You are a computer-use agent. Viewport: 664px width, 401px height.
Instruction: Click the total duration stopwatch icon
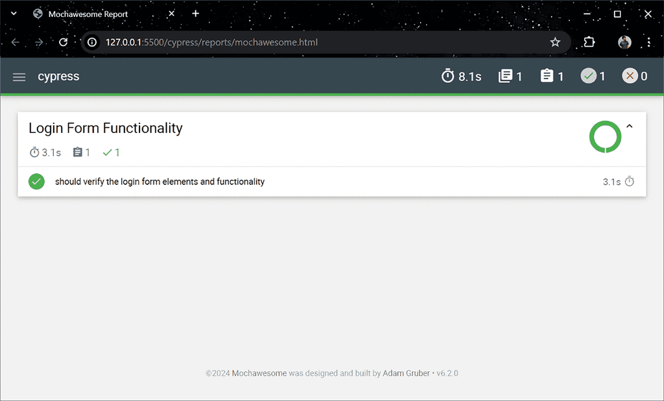[447, 77]
